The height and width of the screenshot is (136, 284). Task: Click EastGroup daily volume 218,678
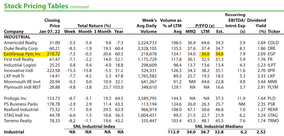[149, 54]
